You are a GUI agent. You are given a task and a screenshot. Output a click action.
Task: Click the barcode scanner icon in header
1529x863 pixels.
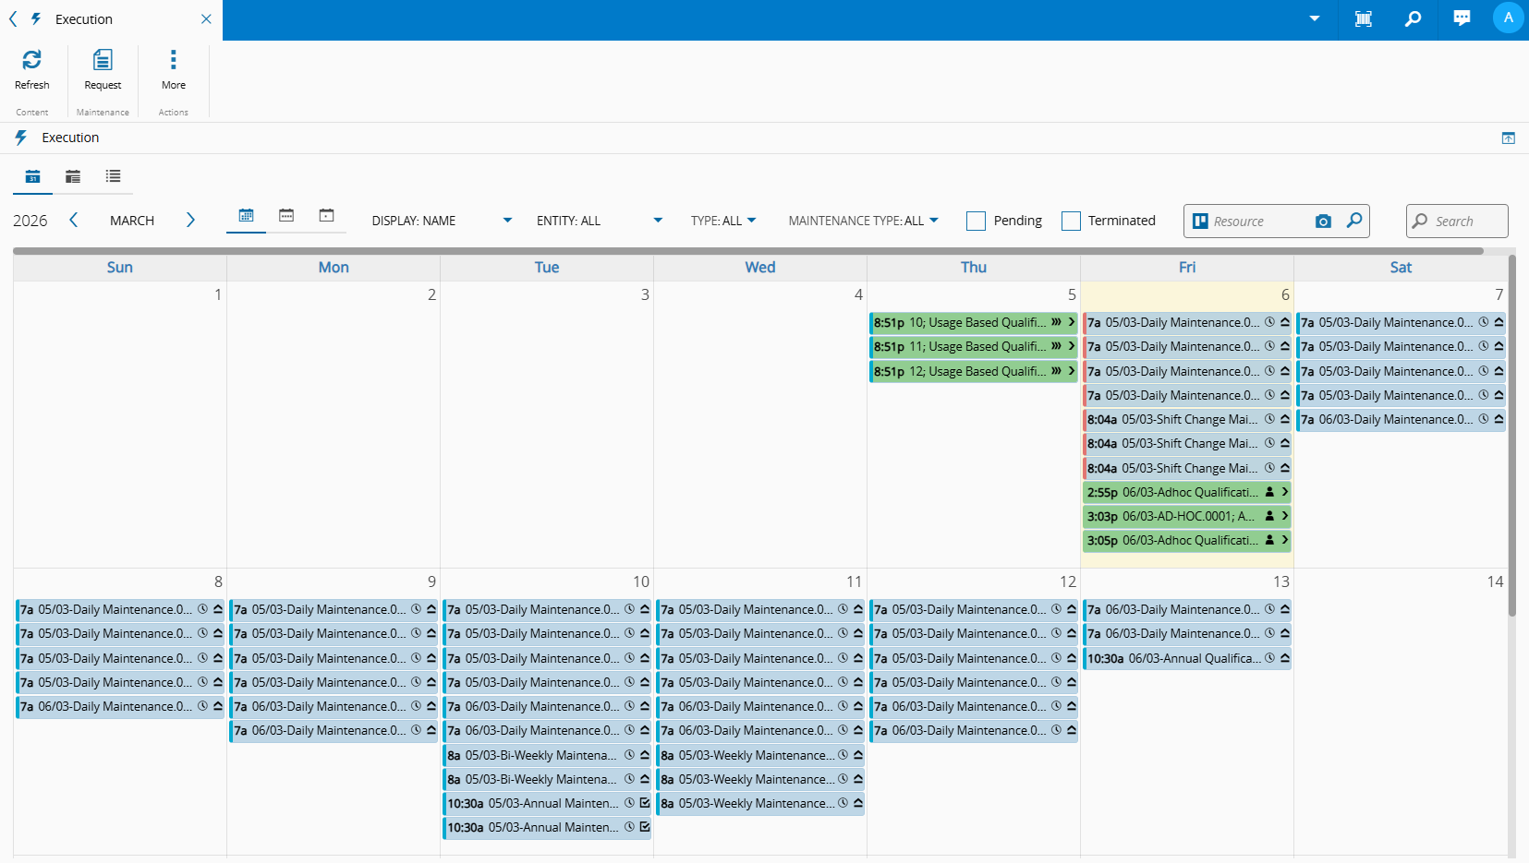point(1363,18)
